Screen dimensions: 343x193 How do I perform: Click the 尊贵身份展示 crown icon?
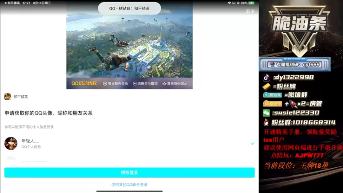pyautogui.click(x=164, y=84)
